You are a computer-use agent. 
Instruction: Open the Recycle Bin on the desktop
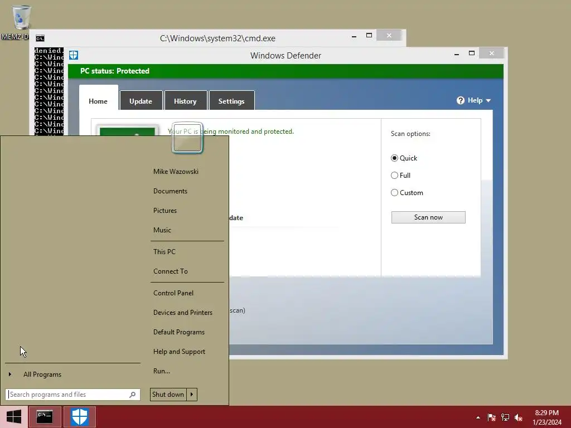pos(21,17)
